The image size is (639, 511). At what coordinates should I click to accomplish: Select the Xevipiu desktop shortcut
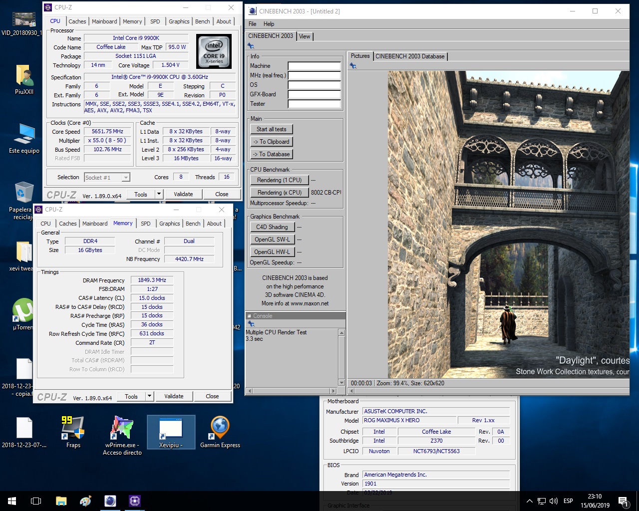point(171,432)
